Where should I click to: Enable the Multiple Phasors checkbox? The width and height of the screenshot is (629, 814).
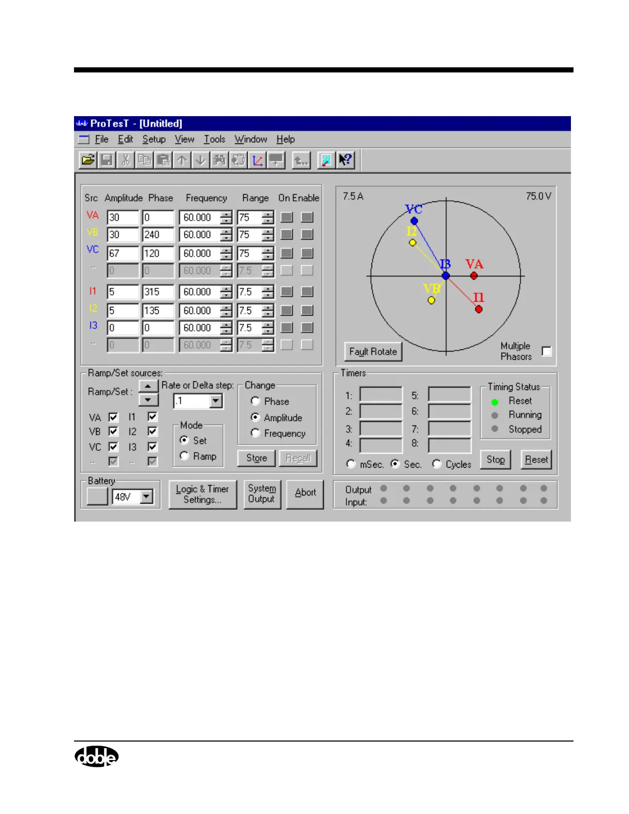coord(547,351)
